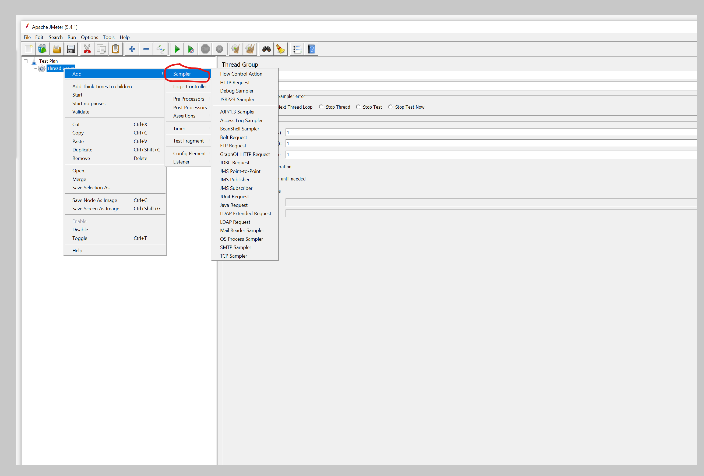Expand the Pre Processors submenu
Image resolution: width=704 pixels, height=476 pixels.
pyautogui.click(x=189, y=99)
